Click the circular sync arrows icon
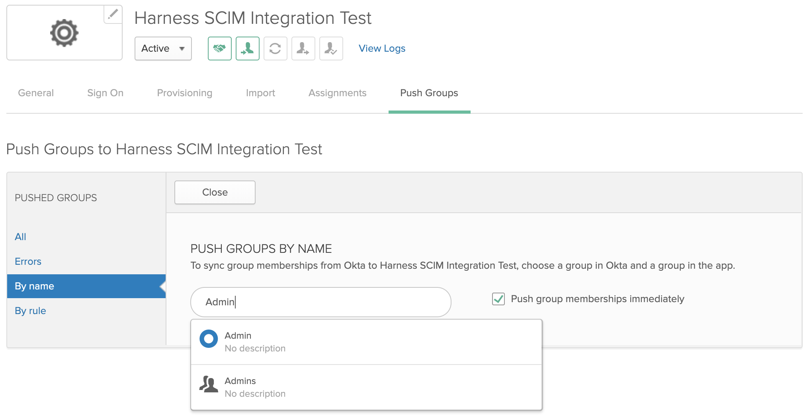The width and height of the screenshot is (809, 419). [276, 48]
